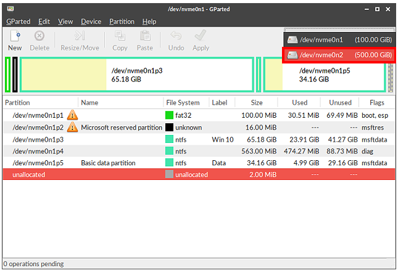This screenshot has width=398, height=273.
Task: Sort by the Label column header
Action: 222,103
